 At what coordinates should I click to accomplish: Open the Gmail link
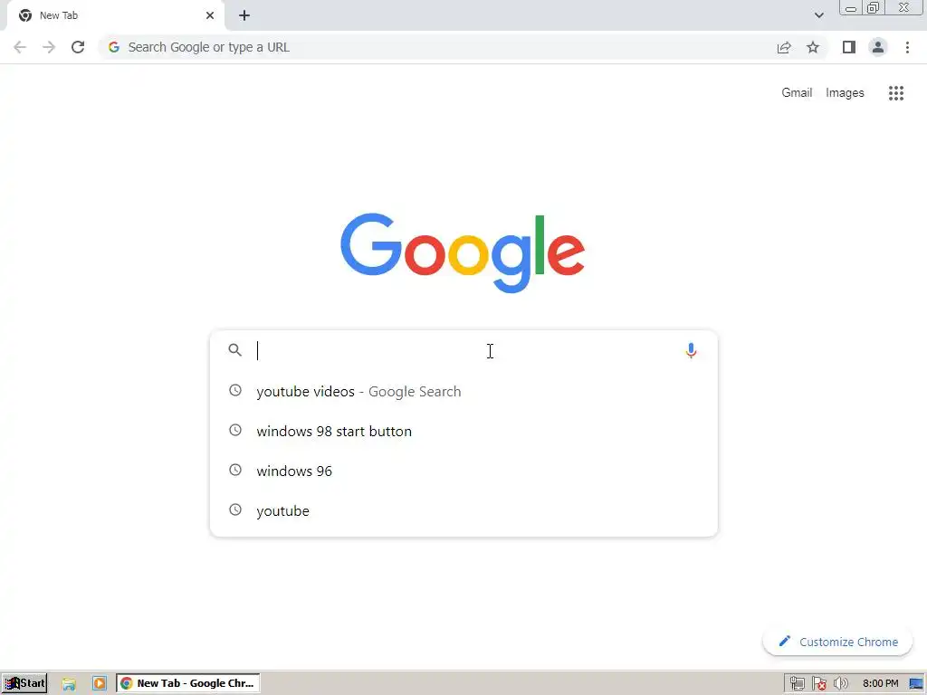click(x=797, y=93)
